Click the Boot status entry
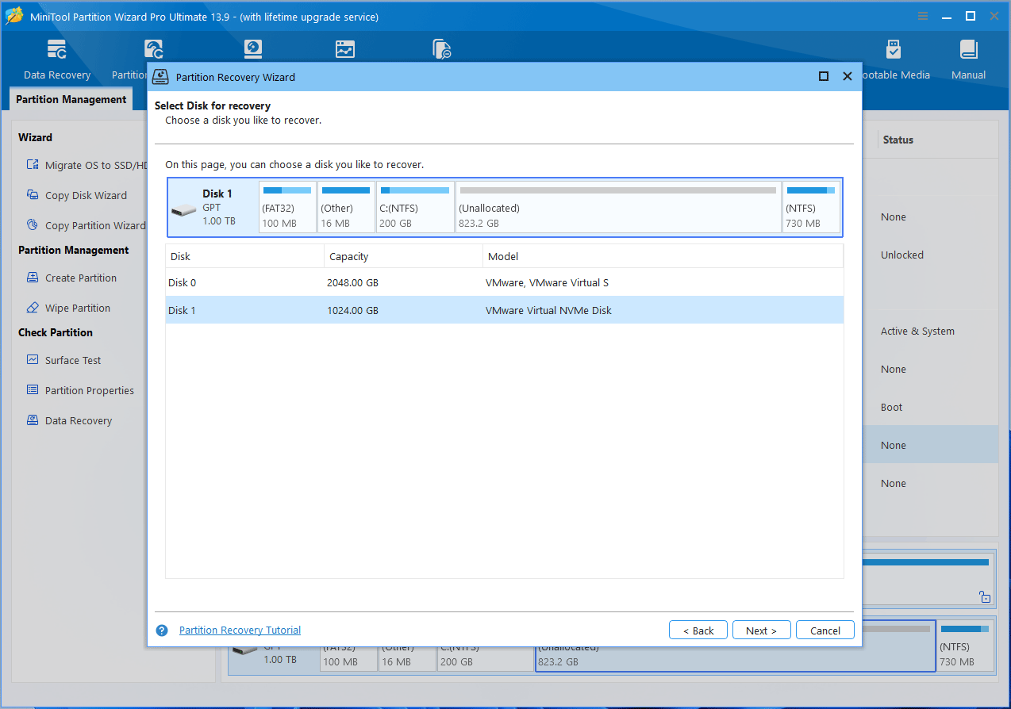The width and height of the screenshot is (1011, 709). click(x=891, y=408)
